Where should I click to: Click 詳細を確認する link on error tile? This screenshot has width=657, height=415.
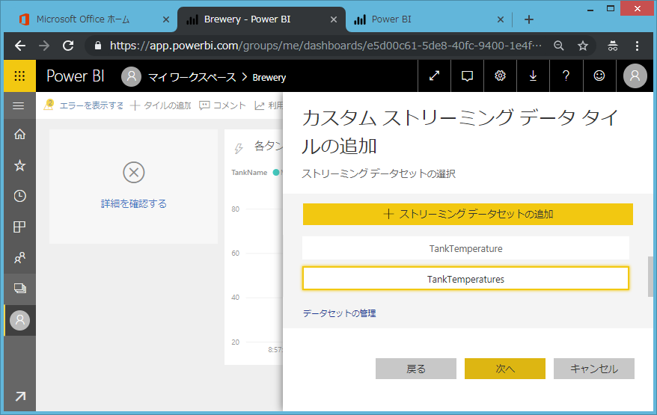[x=134, y=203]
